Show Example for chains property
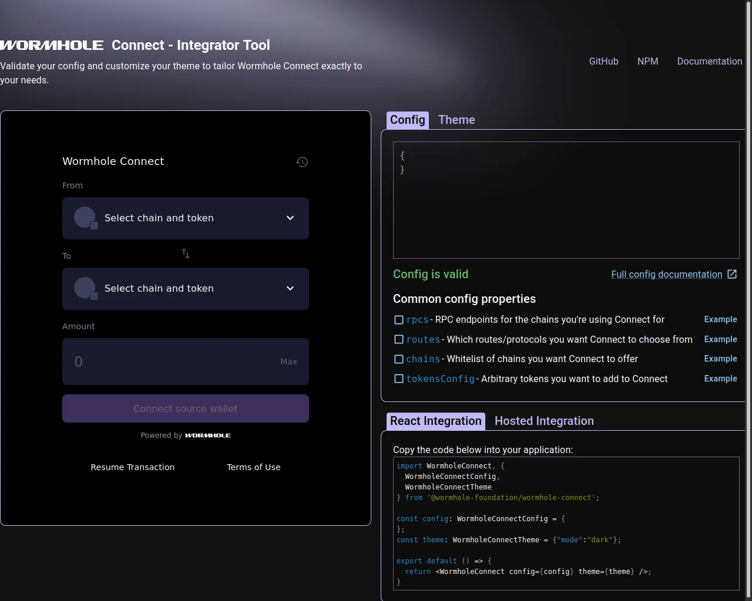 pos(721,359)
